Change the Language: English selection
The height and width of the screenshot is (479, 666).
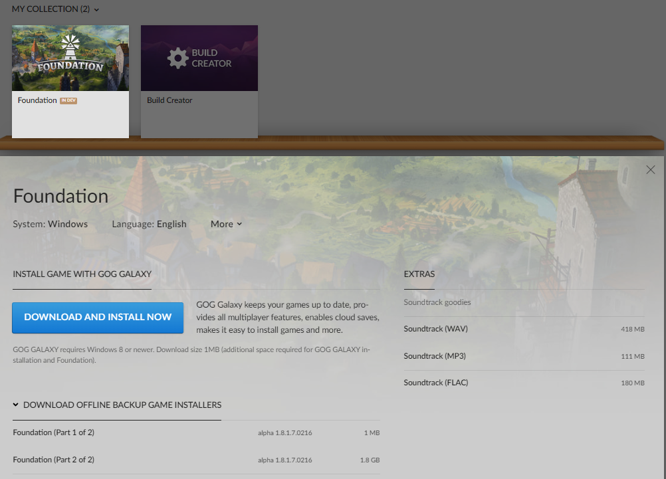[x=149, y=224]
